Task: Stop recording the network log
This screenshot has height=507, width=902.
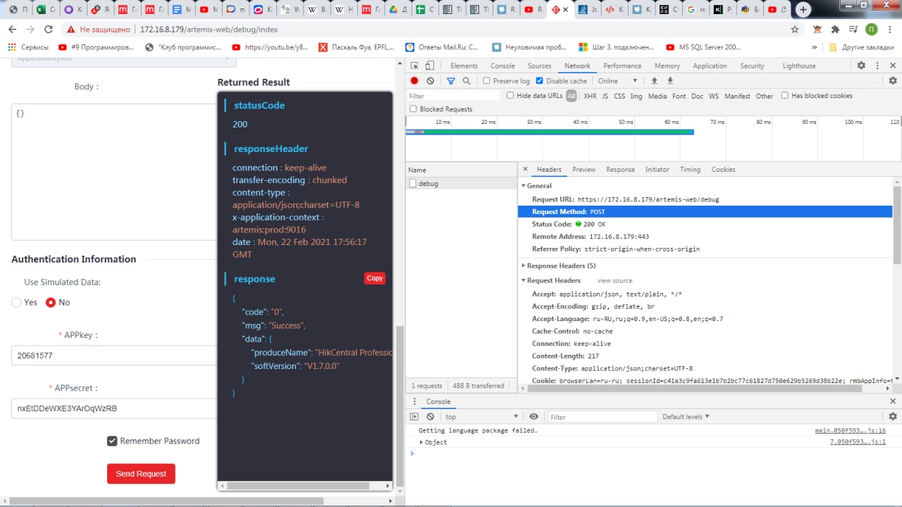Action: pos(414,81)
